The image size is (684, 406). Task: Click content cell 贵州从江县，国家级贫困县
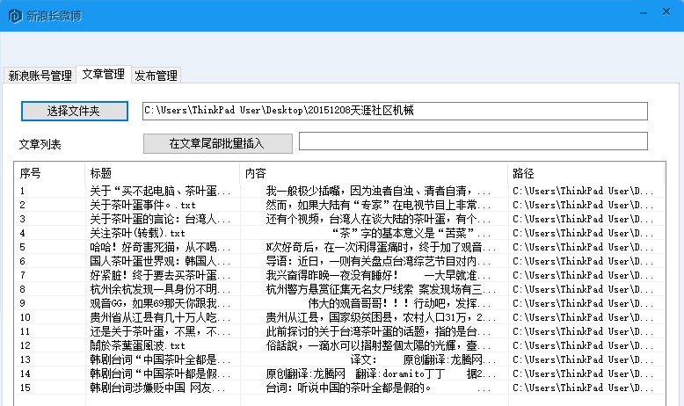coord(381,317)
